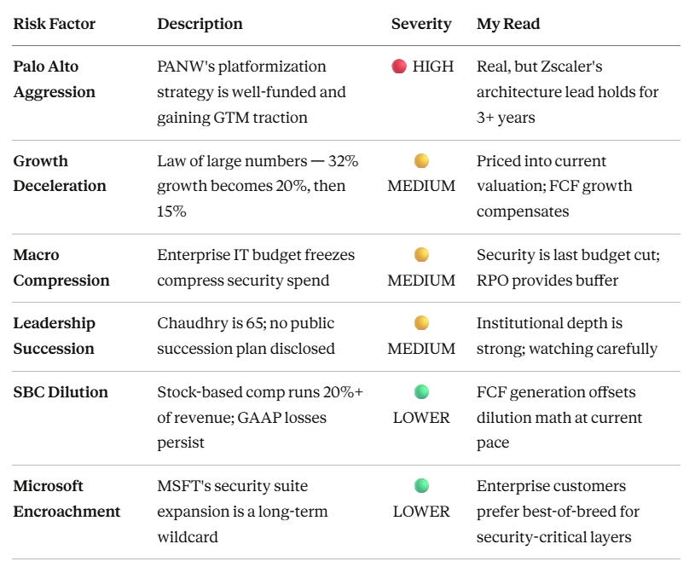Click the HIGH severity label
Viewport: 689px width, 573px height.
433,67
